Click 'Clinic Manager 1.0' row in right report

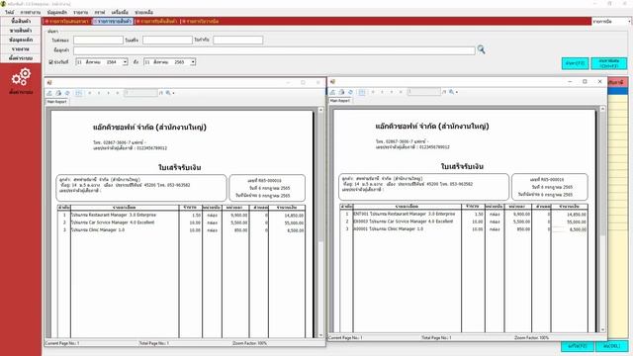[x=464, y=228]
